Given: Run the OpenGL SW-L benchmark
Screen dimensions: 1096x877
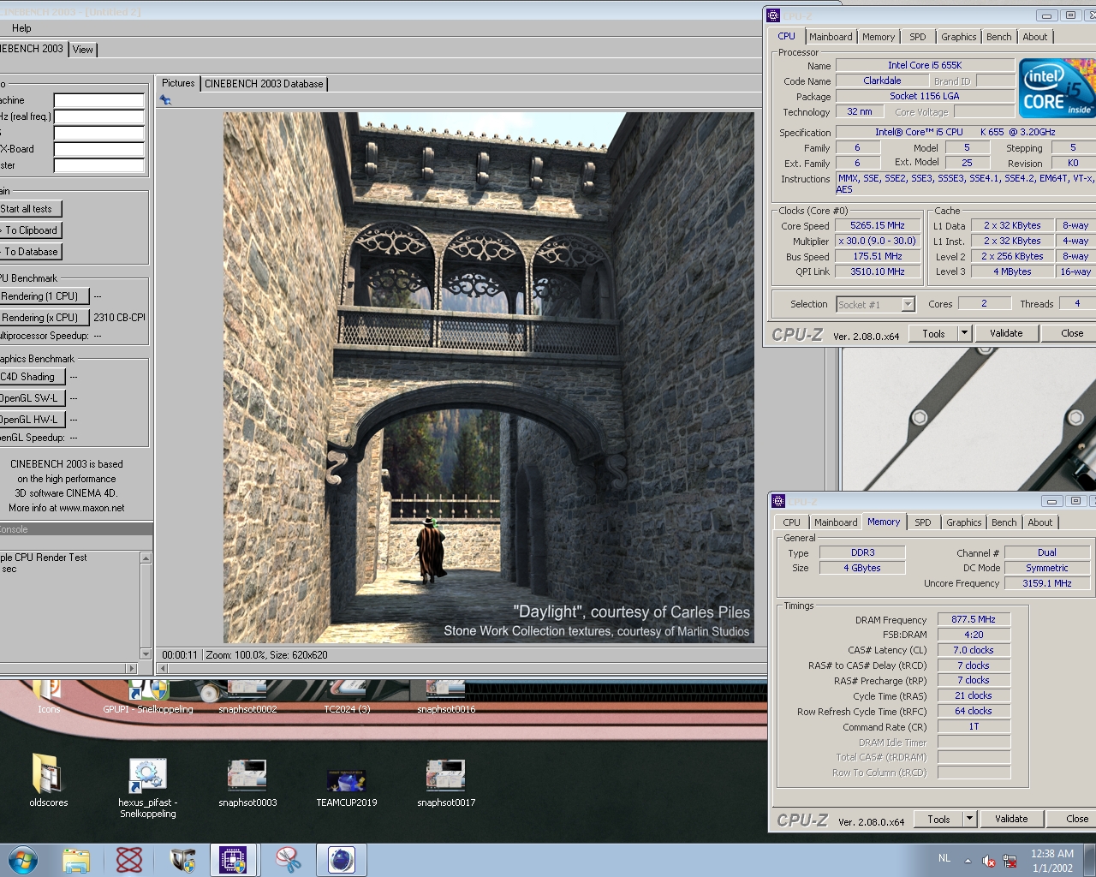Looking at the screenshot, I should [x=31, y=398].
